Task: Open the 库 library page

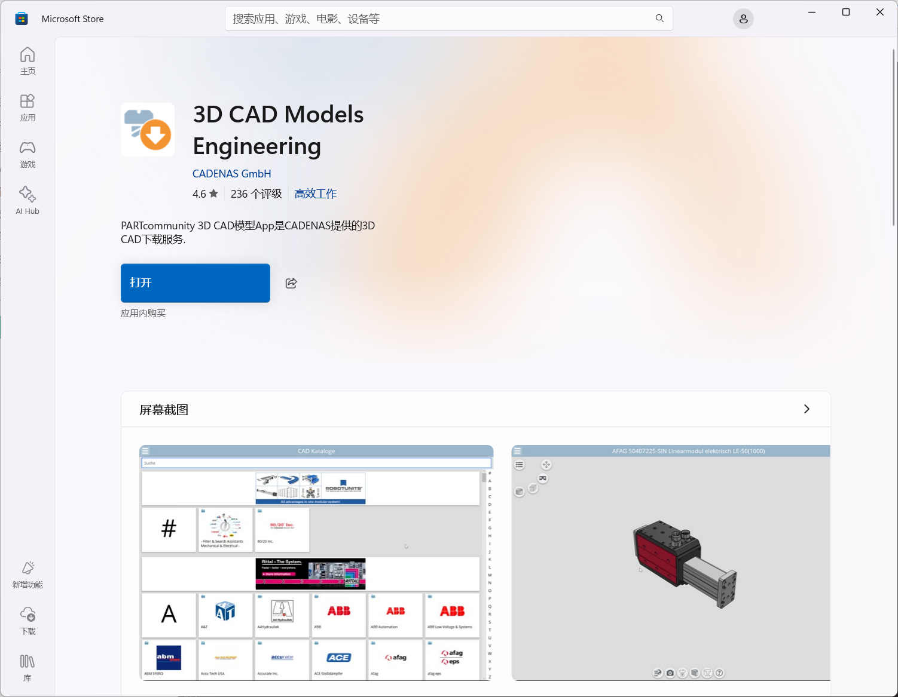Action: pos(28,668)
